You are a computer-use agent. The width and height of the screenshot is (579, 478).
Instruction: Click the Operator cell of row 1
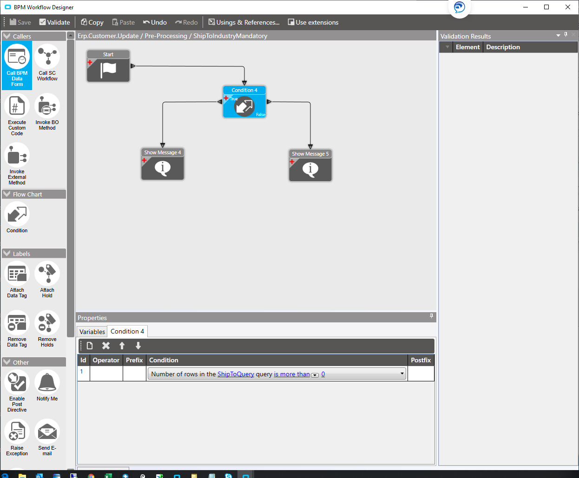106,373
